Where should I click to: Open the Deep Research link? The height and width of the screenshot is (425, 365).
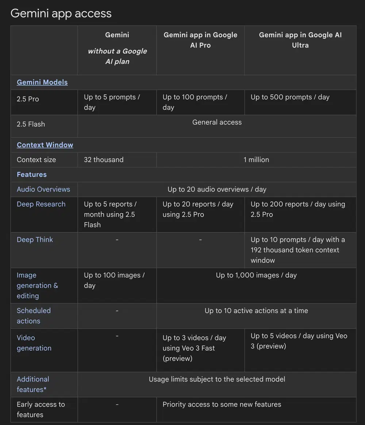click(x=41, y=204)
